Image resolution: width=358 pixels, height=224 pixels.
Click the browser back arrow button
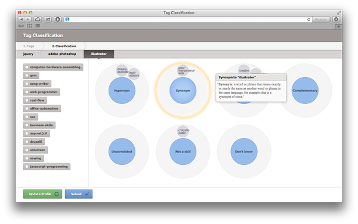pos(21,20)
